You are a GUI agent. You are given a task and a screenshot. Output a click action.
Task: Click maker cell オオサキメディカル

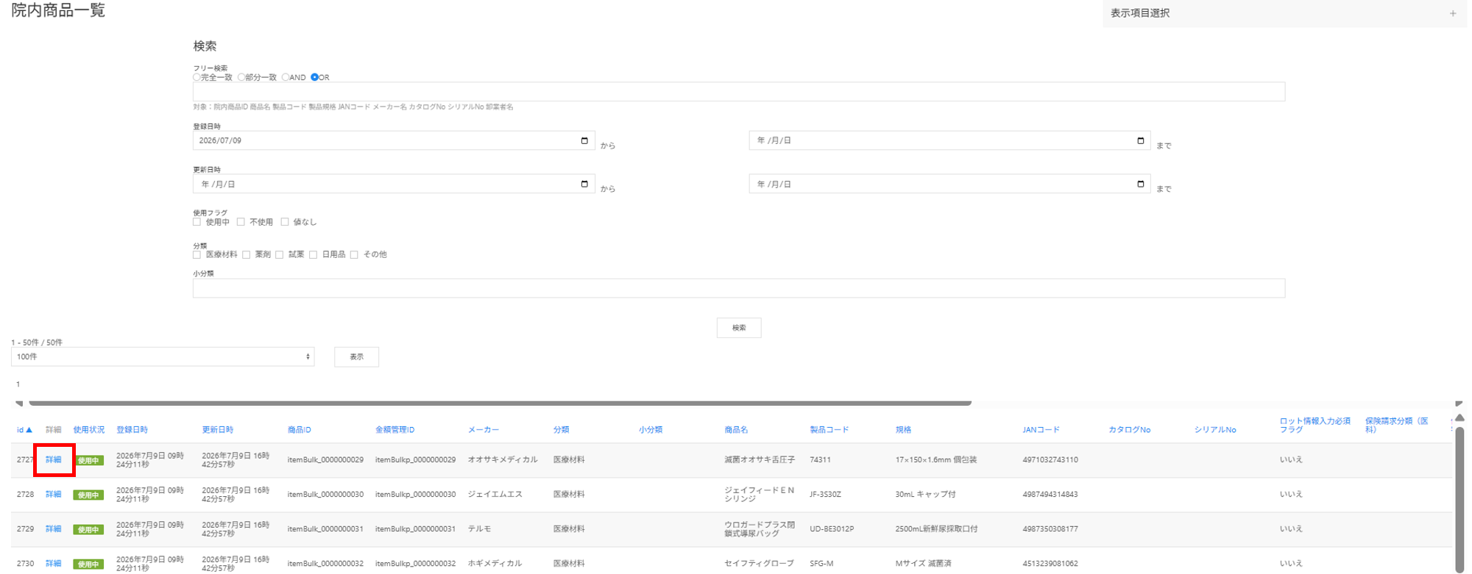[503, 460]
